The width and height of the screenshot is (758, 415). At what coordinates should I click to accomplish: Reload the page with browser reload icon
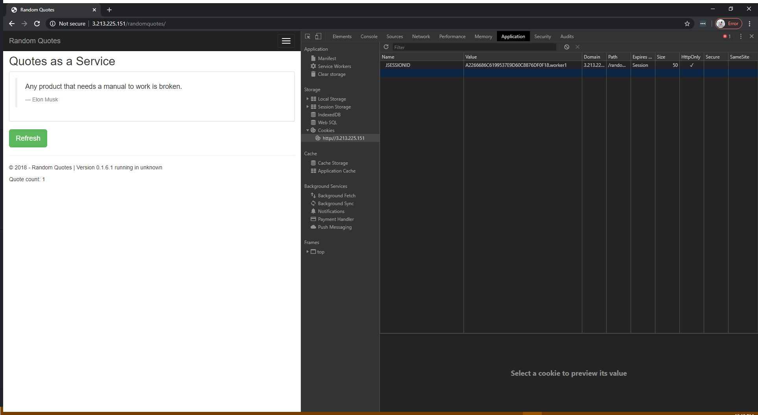tap(37, 24)
